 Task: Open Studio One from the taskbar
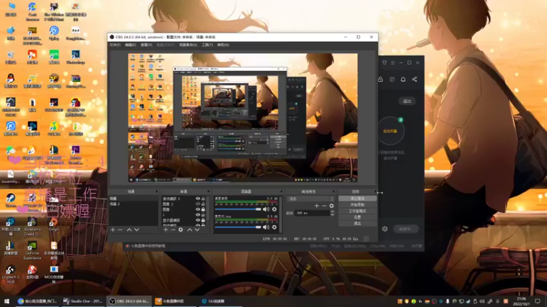83,302
